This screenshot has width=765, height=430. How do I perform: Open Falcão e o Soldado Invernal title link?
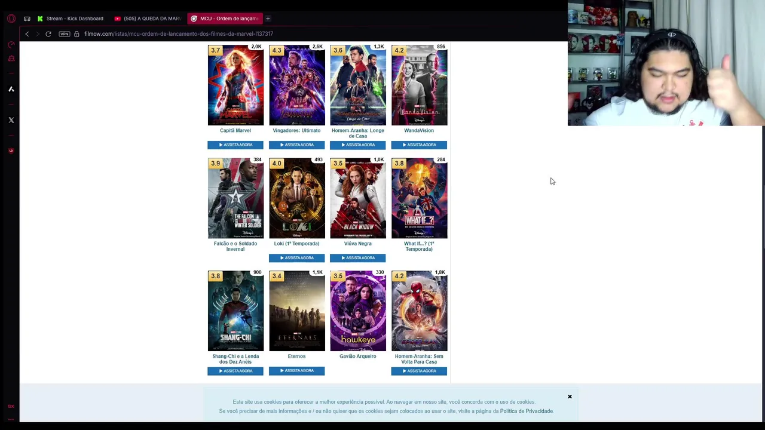pyautogui.click(x=235, y=246)
